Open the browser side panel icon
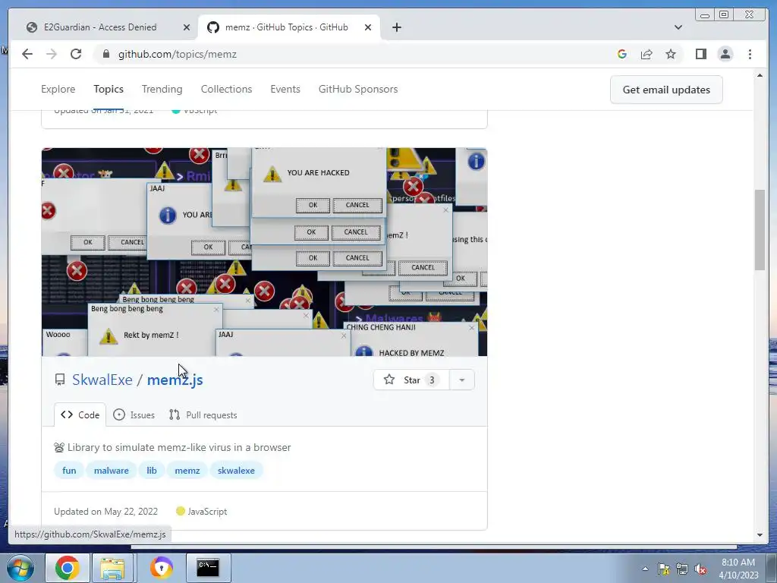Viewport: 777px width, 583px height. (x=700, y=54)
